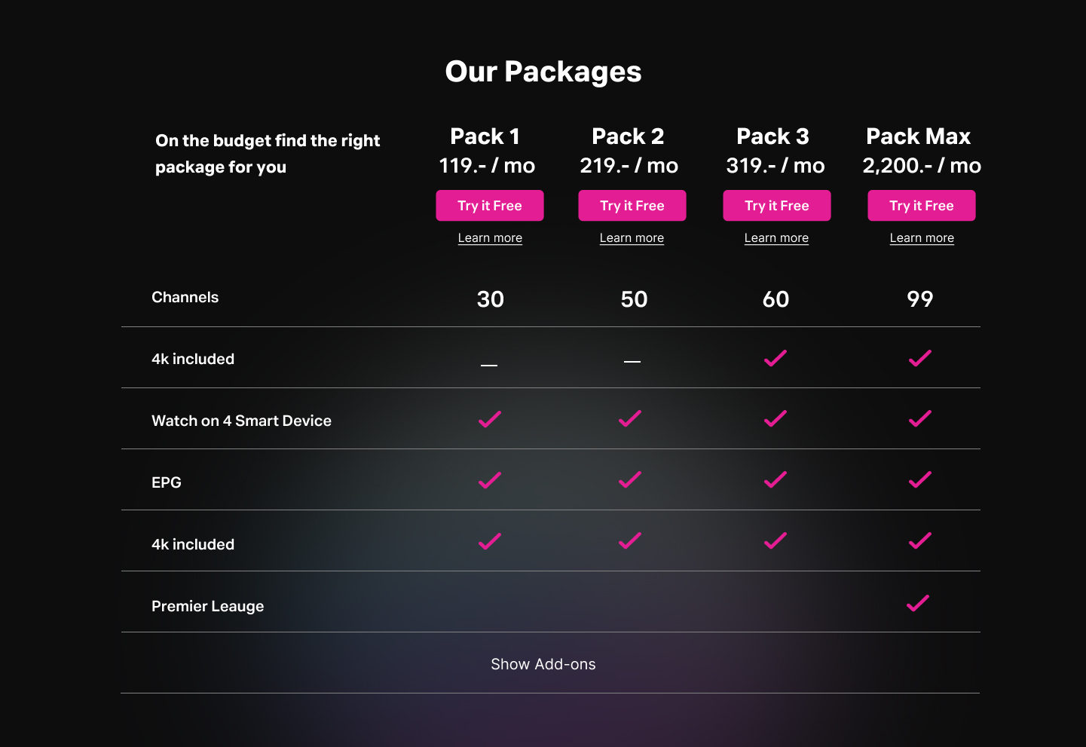Open Learn more link under Pack 2

[x=632, y=238]
